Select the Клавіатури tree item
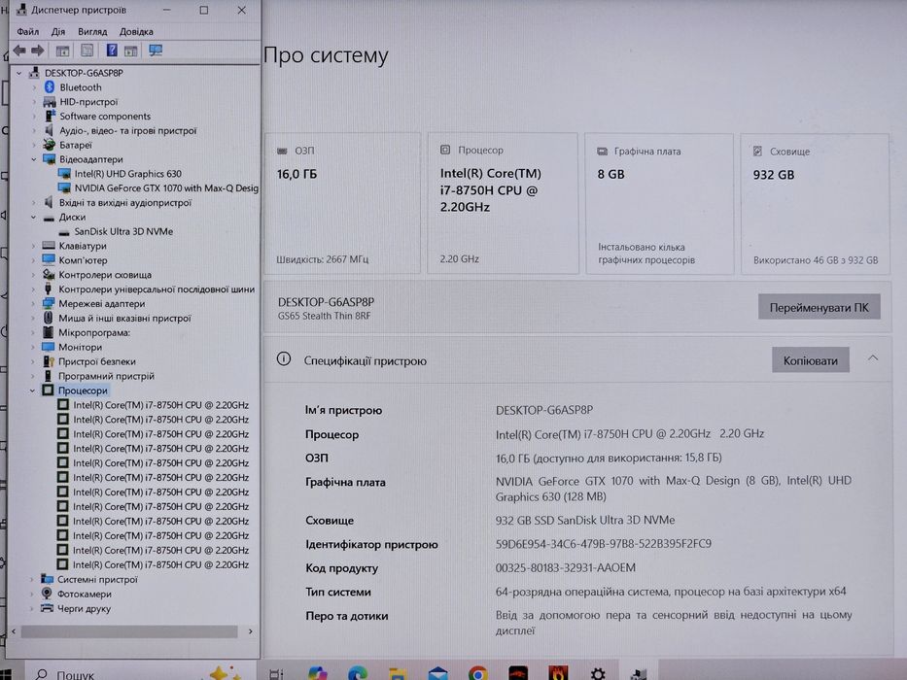 (x=82, y=246)
